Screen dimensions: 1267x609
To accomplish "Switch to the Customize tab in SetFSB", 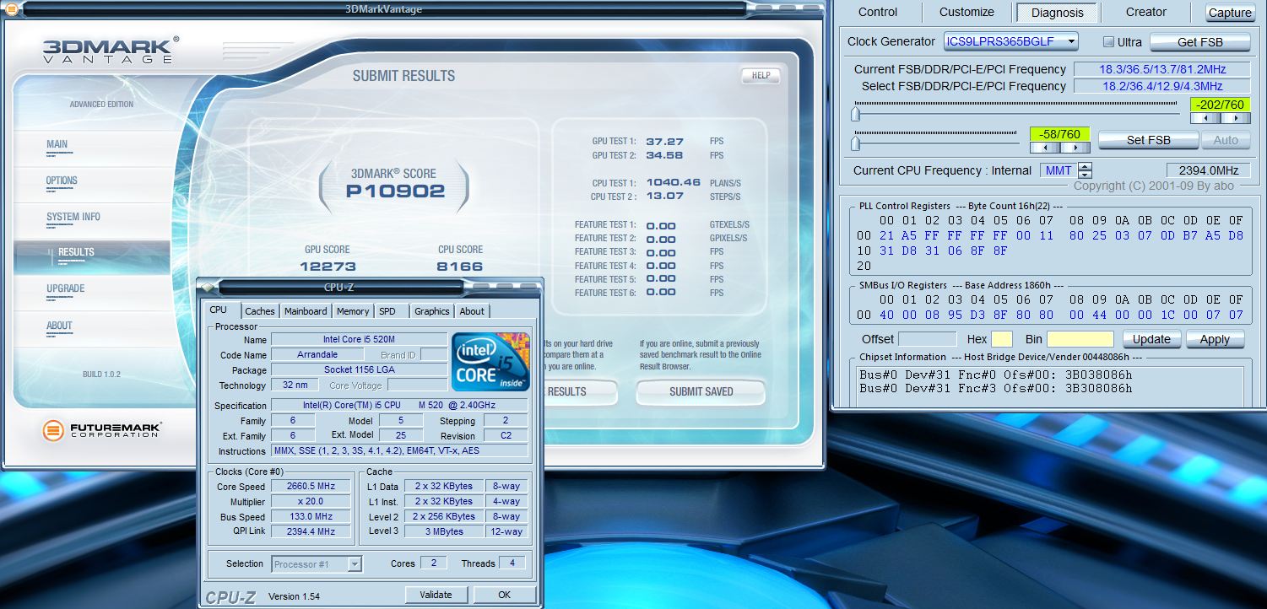I will [966, 12].
